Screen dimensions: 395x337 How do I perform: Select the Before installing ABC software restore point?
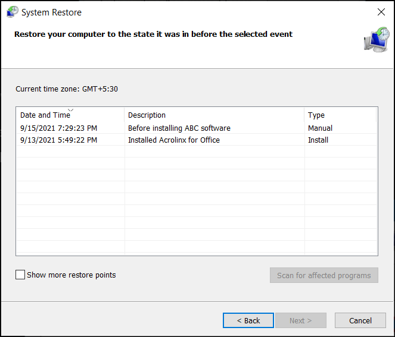pos(179,128)
